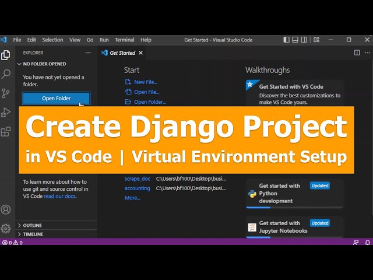Image resolution: width=373 pixels, height=280 pixels.
Task: Click progress bar under Python development card
Action: point(295,208)
